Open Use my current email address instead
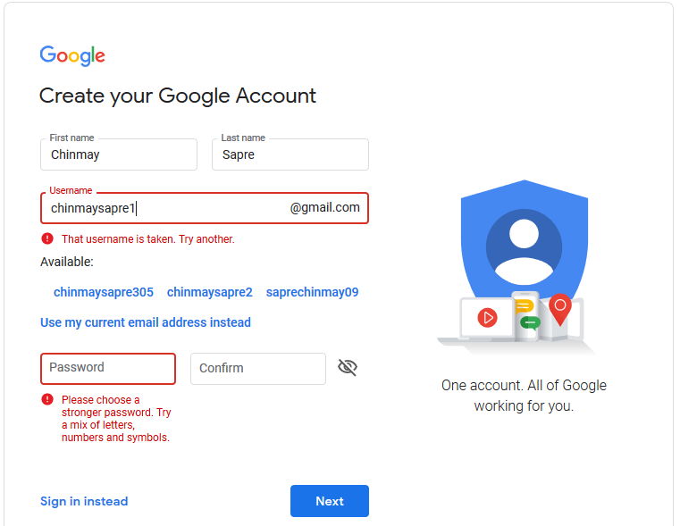This screenshot has height=526, width=680. [146, 322]
